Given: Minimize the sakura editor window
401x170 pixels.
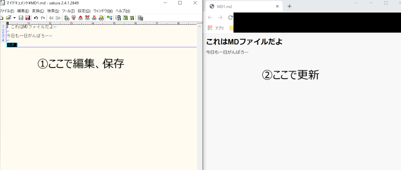Looking at the screenshot, I should tap(165, 3).
